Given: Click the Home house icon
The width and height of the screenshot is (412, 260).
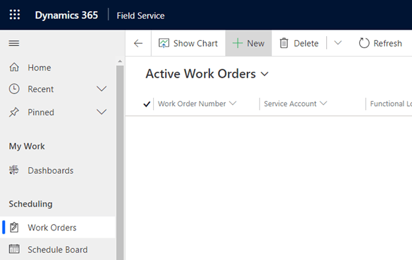Looking at the screenshot, I should [14, 67].
